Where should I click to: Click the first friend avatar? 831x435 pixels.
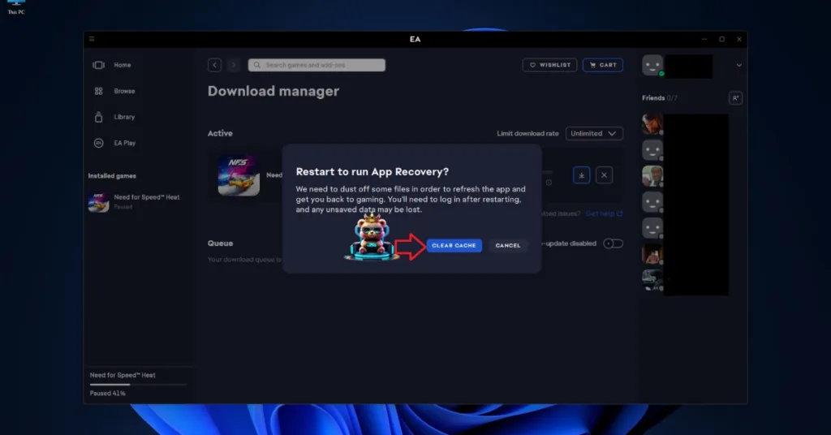652,124
